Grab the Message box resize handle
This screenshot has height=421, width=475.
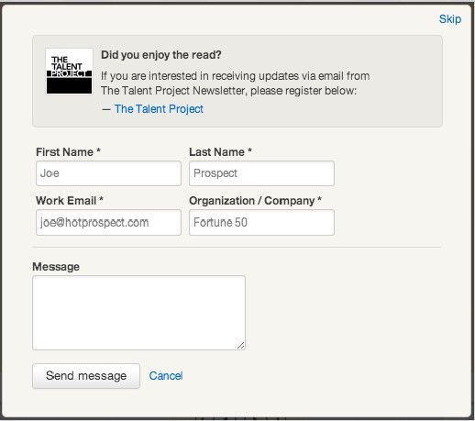(240, 346)
